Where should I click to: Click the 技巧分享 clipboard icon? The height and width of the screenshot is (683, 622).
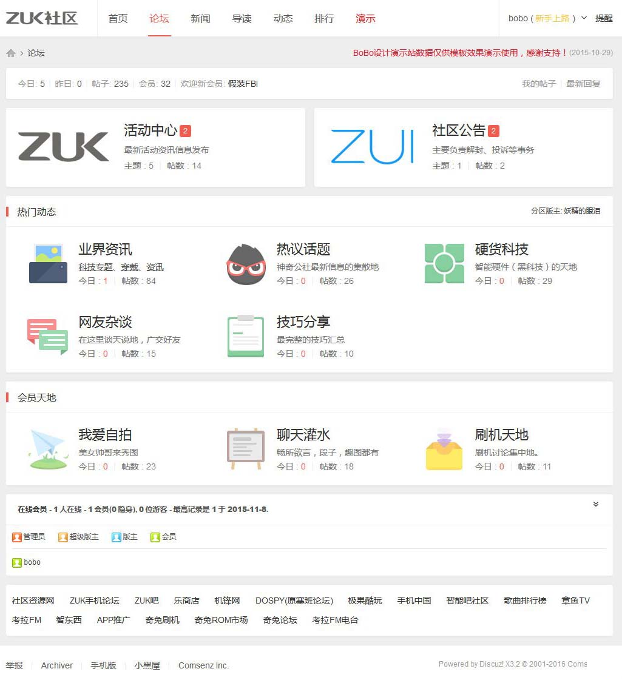(246, 336)
